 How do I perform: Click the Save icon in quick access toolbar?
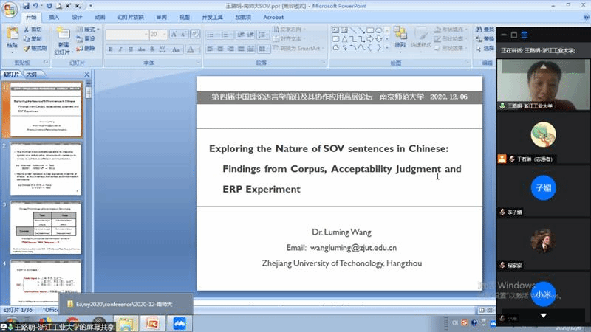pyautogui.click(x=26, y=5)
